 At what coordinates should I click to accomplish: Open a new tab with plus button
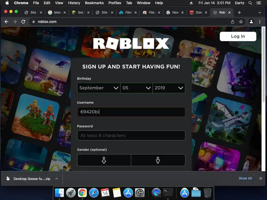tap(239, 12)
